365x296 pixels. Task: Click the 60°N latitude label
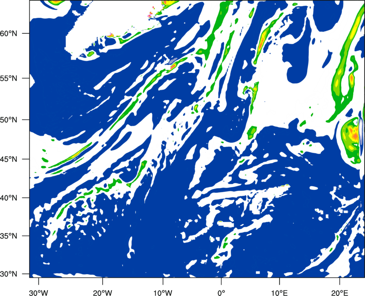tap(9, 33)
